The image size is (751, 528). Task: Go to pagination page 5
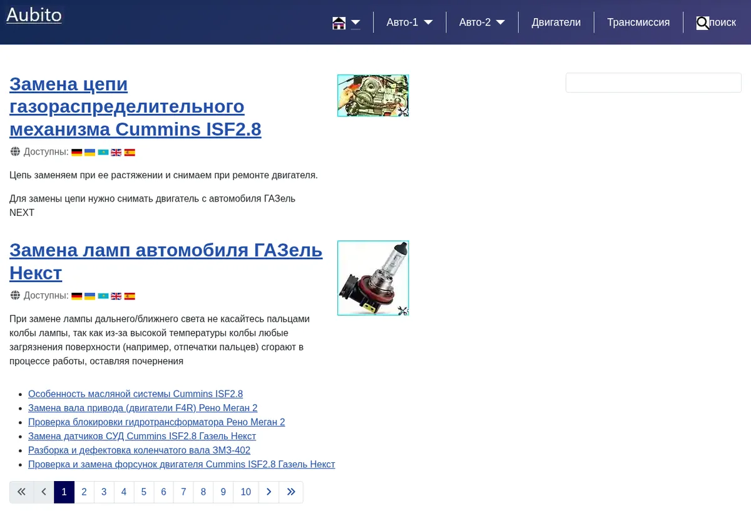(144, 492)
